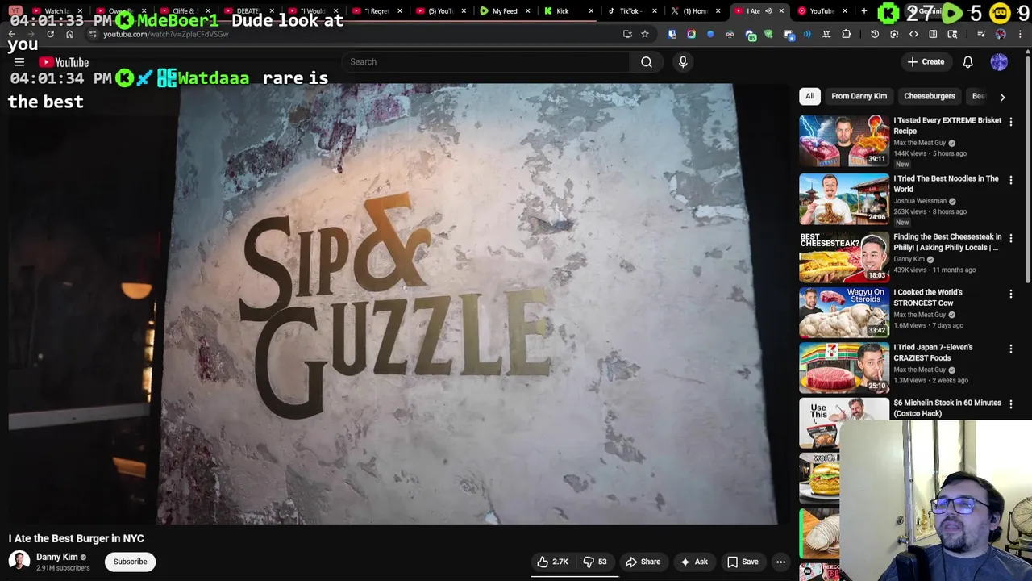The image size is (1032, 581).
Task: Open the Danny Kim channel name link
Action: click(56, 557)
